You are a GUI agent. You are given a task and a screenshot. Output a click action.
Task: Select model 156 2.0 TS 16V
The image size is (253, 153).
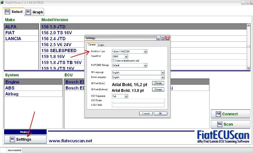click(x=144, y=33)
